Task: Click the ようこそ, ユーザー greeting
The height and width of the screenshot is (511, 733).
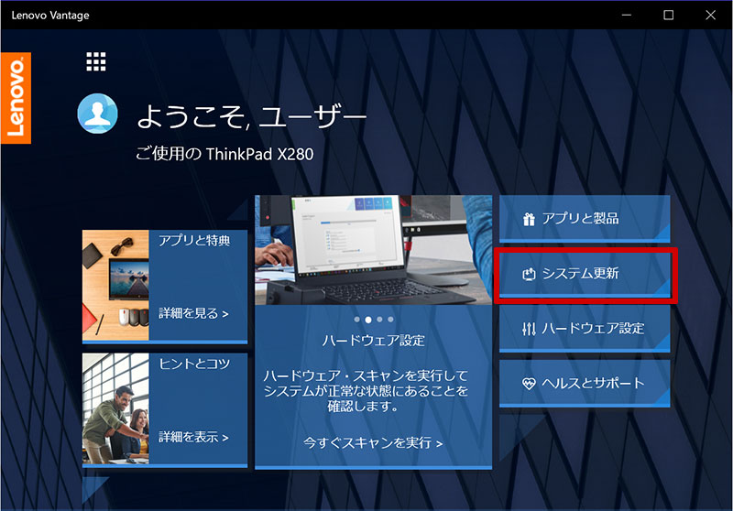Action: coord(251,116)
